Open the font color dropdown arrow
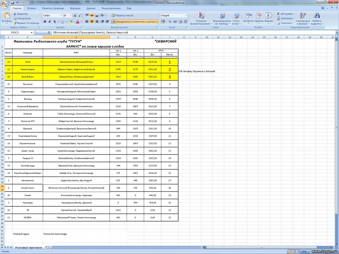 click(81, 21)
